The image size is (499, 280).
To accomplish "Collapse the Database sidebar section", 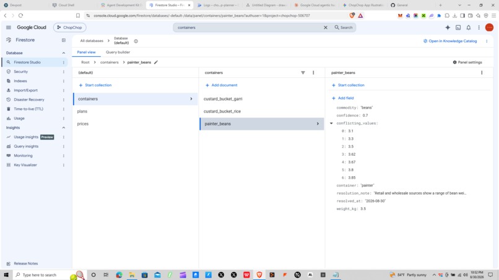I will click(64, 53).
